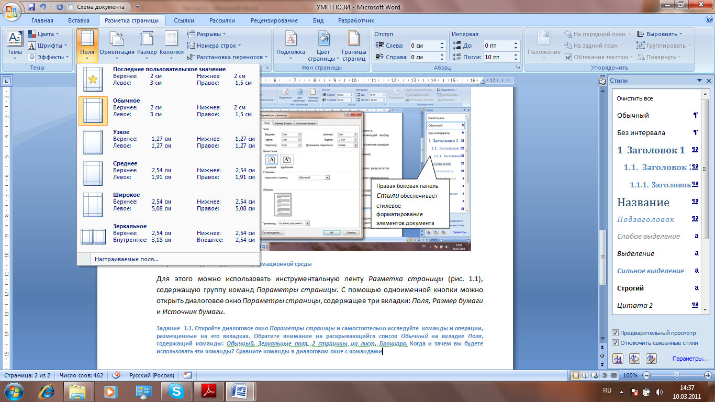Switch to the Вид tab
The height and width of the screenshot is (402, 715).
point(318,20)
